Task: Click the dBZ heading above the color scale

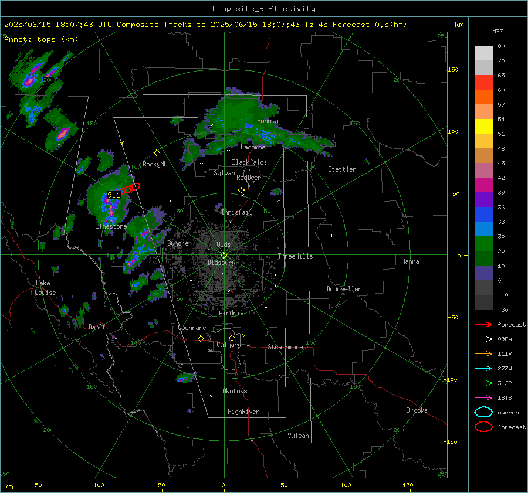Action: pyautogui.click(x=497, y=32)
